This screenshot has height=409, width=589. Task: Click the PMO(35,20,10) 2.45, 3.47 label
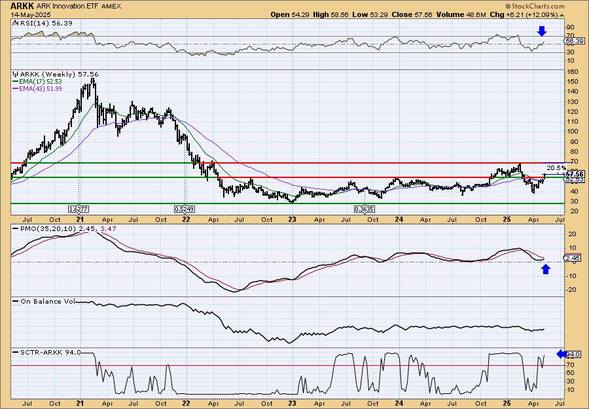click(x=67, y=228)
